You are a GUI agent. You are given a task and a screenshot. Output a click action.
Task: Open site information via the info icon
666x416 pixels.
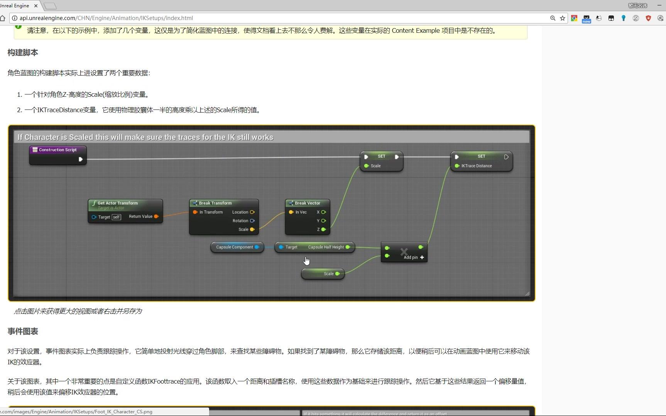tap(14, 18)
